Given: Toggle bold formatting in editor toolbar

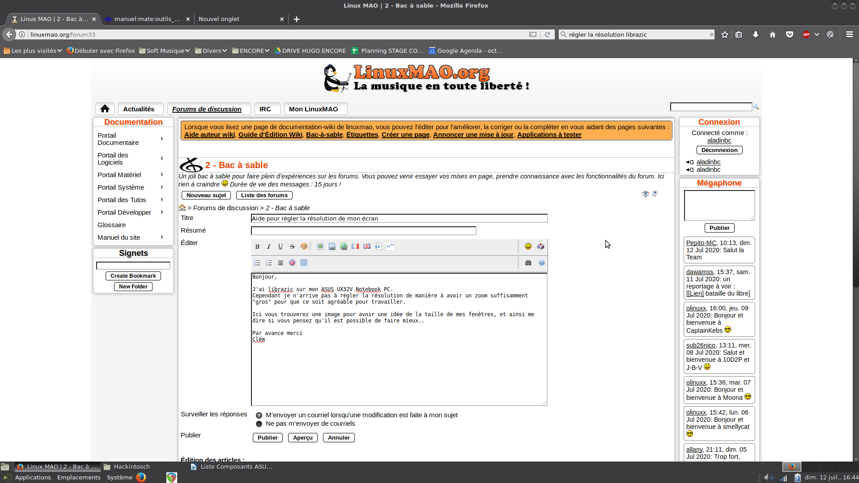Looking at the screenshot, I should point(257,246).
